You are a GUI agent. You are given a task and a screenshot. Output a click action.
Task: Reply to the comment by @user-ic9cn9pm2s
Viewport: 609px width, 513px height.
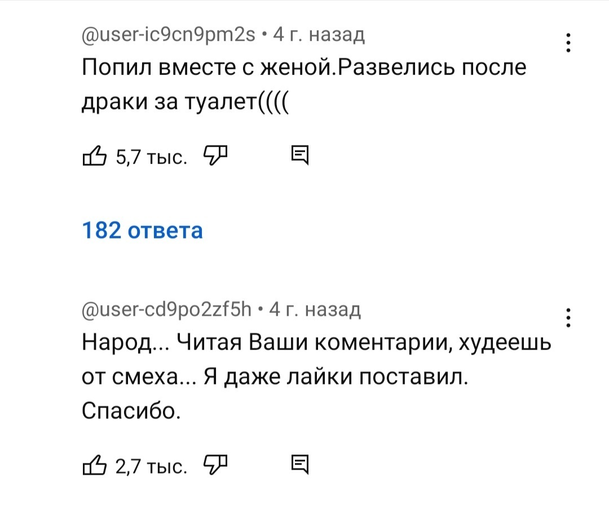pos(299,154)
